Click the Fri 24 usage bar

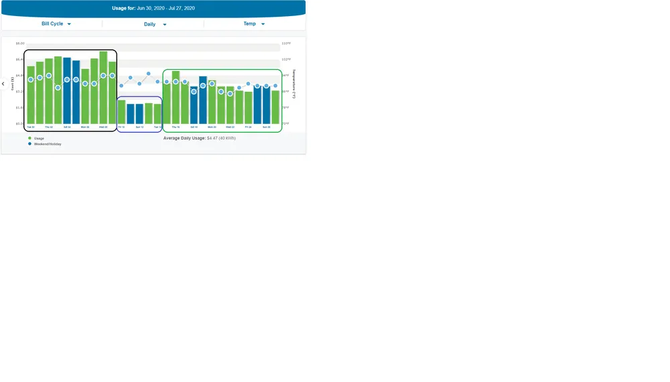coord(249,107)
